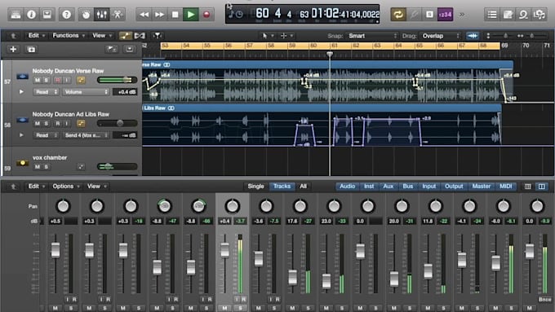
Task: Click the Global Tracks button in track header
Action: (x=112, y=49)
